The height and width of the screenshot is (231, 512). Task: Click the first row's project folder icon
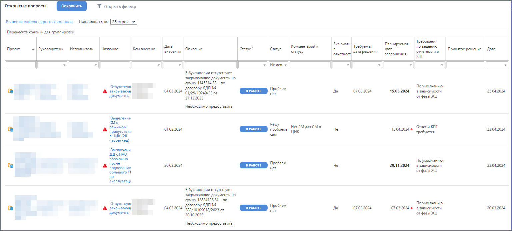[x=10, y=91]
